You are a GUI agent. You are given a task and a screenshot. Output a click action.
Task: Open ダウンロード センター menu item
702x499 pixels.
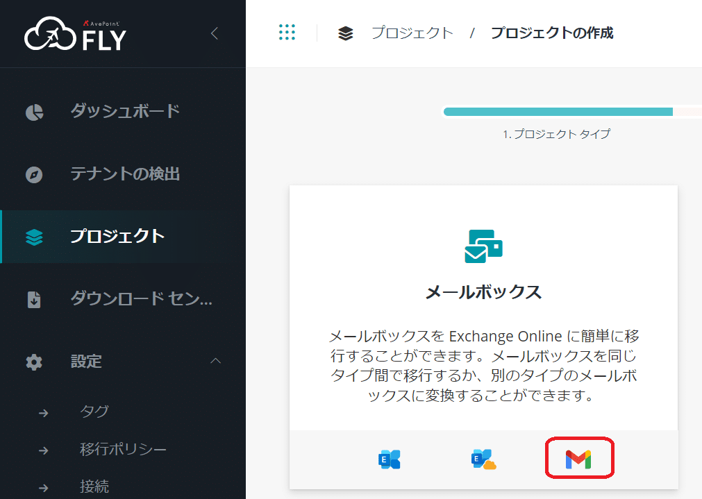click(142, 298)
